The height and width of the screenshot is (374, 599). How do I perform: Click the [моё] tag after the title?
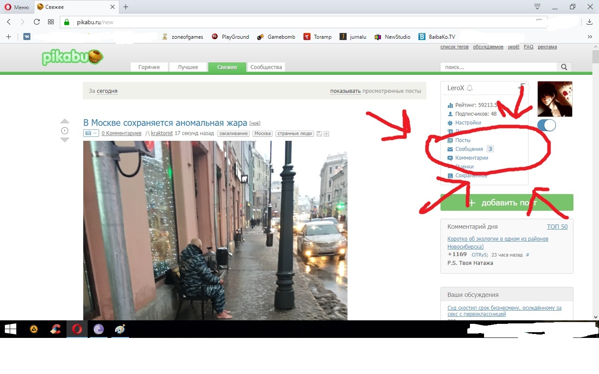click(255, 123)
